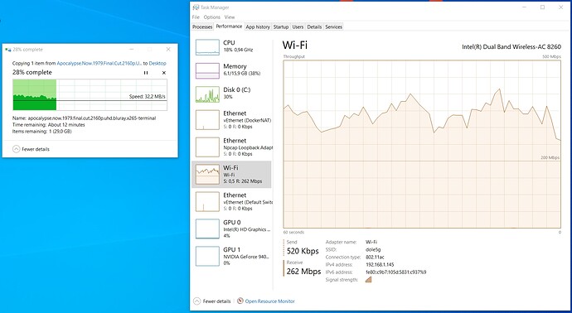This screenshot has height=313, width=572.
Task: Select the Npcap Loopback Adapter entry
Action: tap(231, 147)
